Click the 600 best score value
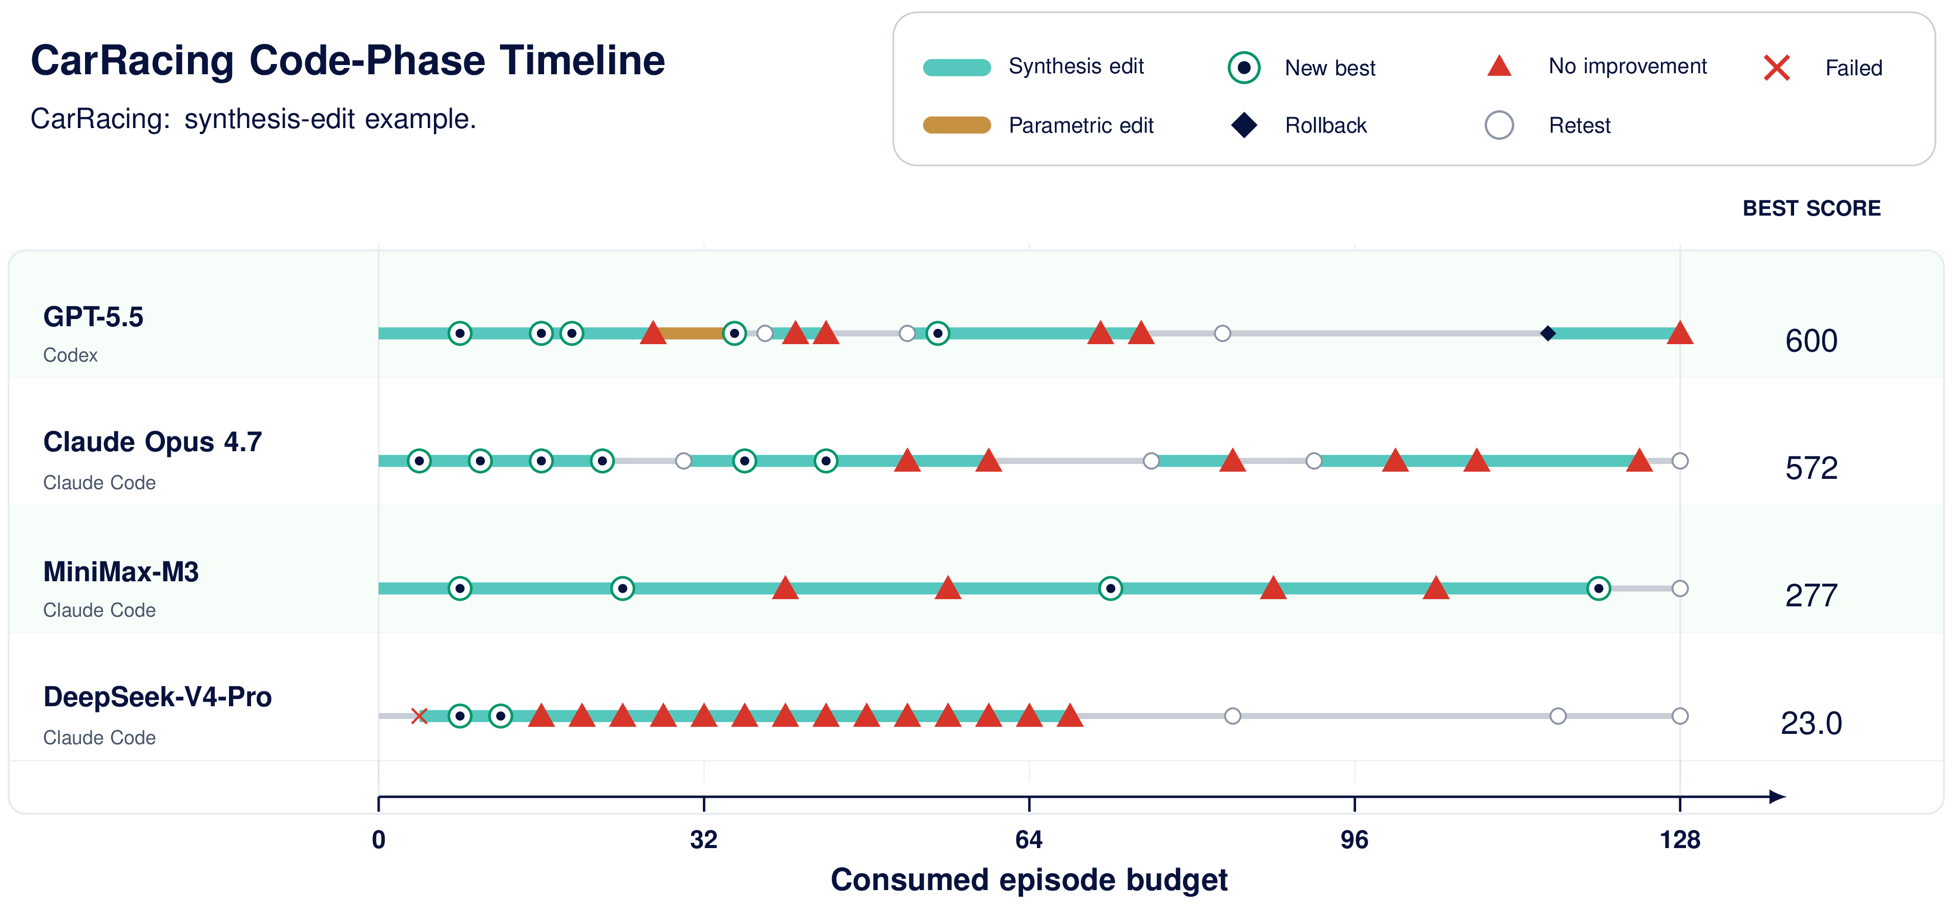The image size is (1957, 908). click(1811, 341)
